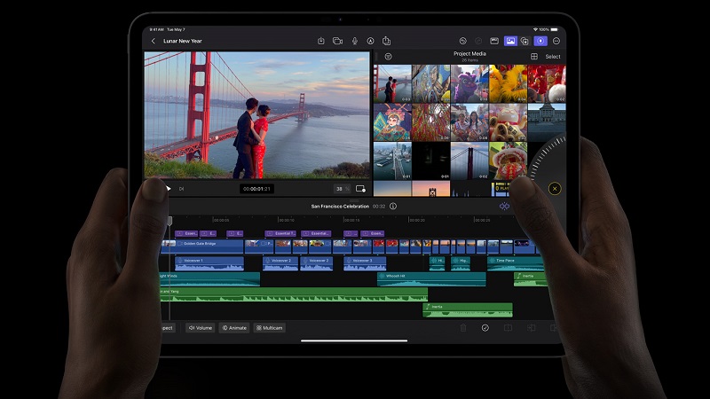The height and width of the screenshot is (399, 710).
Task: Select the Essential T... title clip
Action: (x=280, y=233)
